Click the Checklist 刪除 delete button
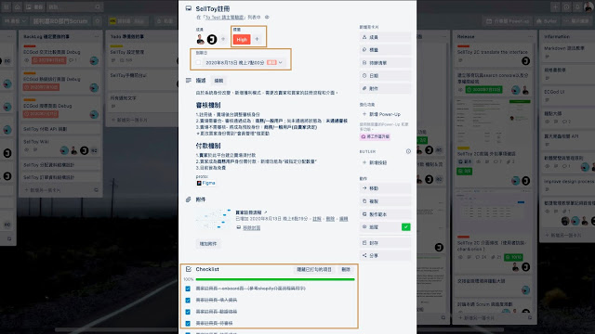Image resolution: width=595 pixels, height=334 pixels. click(x=346, y=269)
